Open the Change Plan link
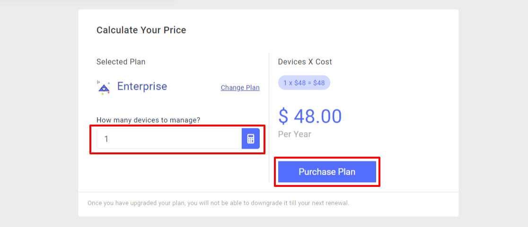 [240, 88]
